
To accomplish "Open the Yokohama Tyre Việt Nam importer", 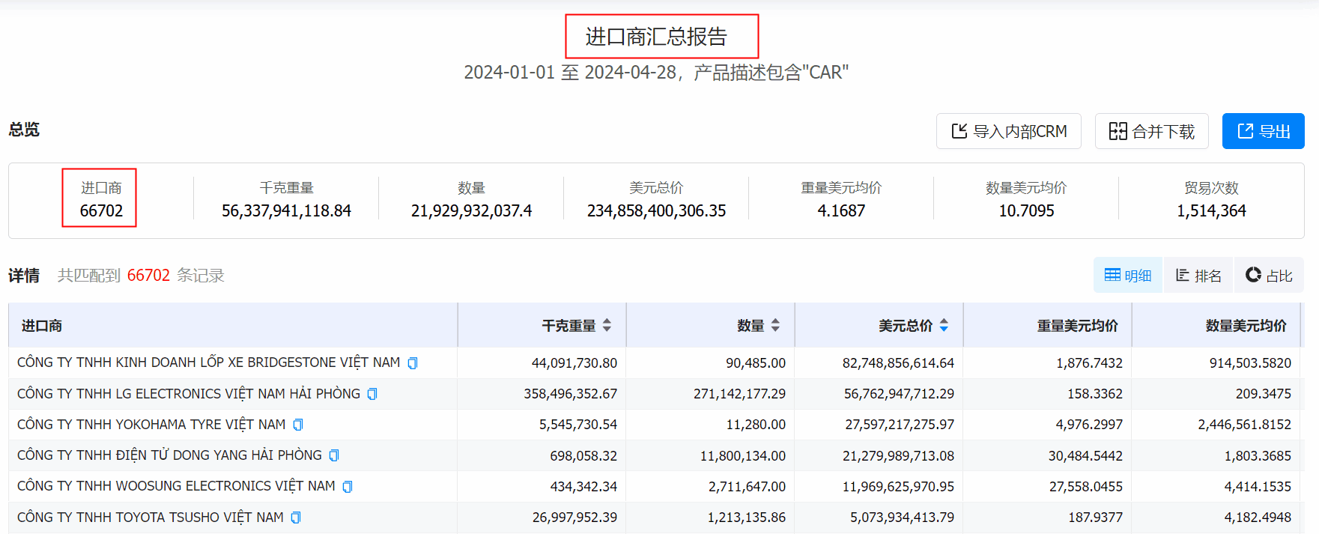I will click(151, 425).
